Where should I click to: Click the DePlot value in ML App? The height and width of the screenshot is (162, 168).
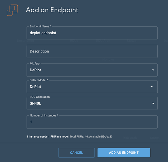tap(36, 70)
